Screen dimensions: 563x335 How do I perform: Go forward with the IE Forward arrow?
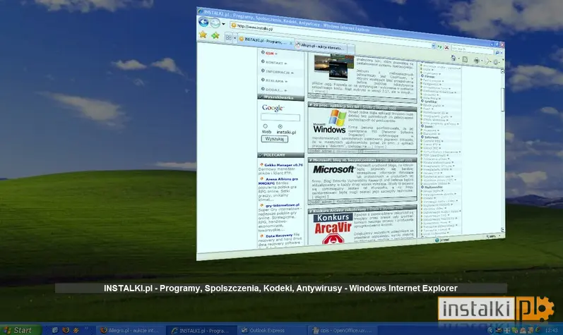(x=215, y=23)
